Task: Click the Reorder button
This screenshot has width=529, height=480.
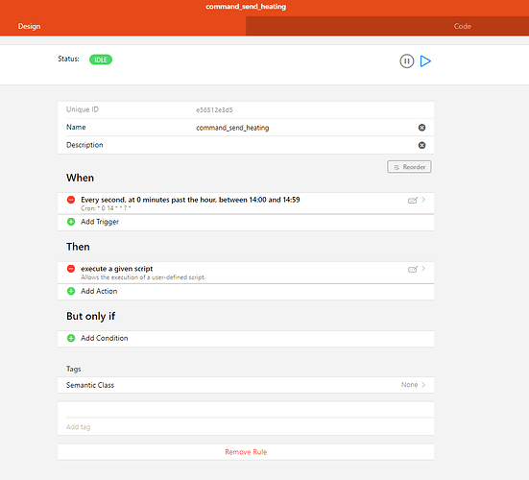Action: [x=409, y=167]
